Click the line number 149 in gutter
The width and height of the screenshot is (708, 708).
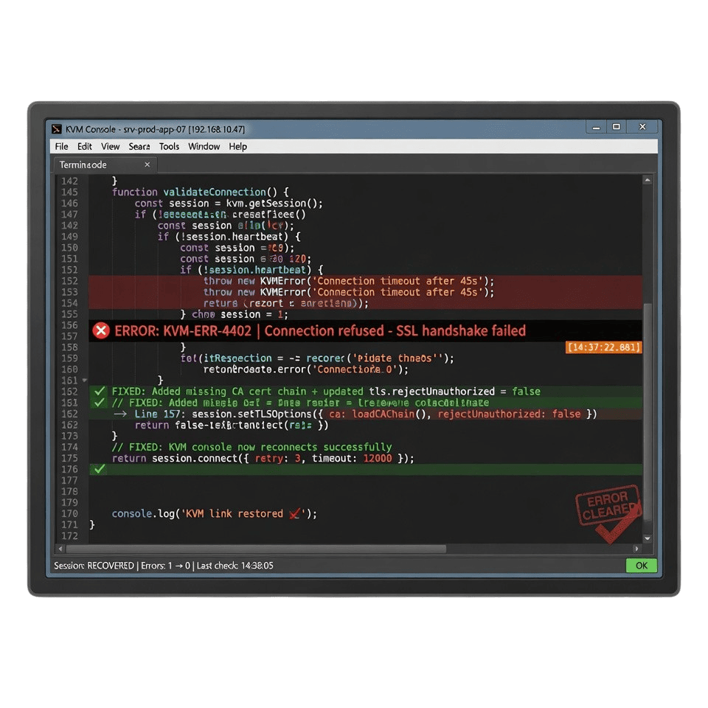(69, 237)
